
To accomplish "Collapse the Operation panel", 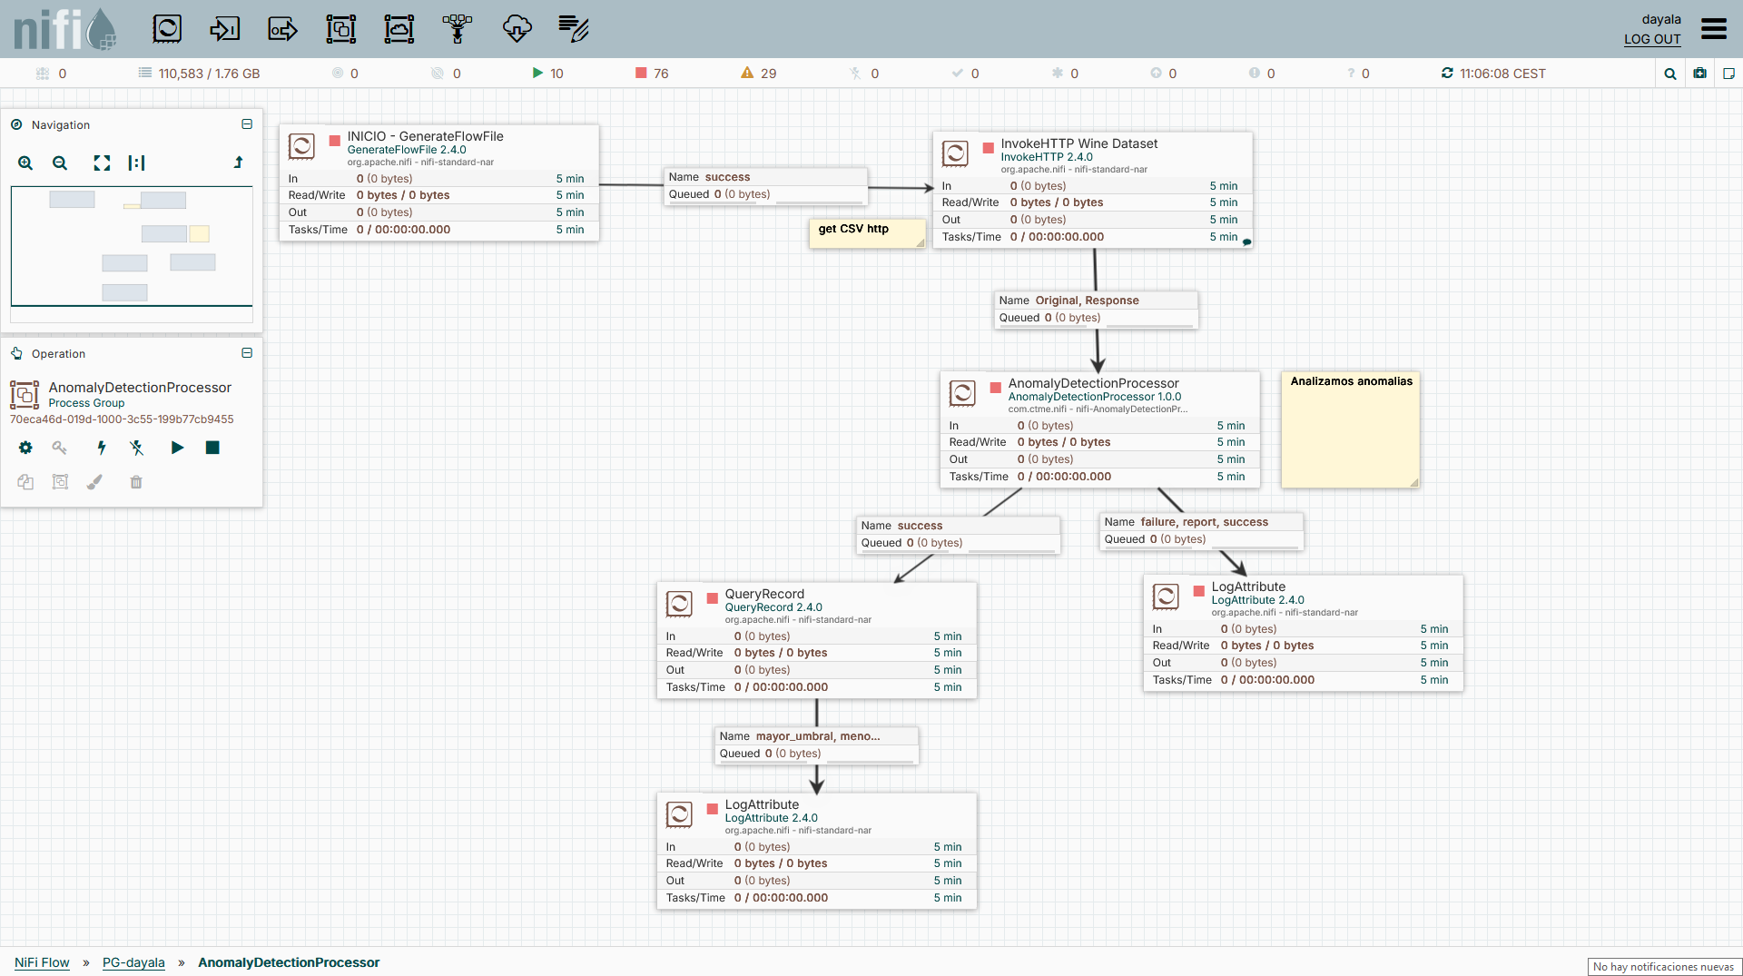I will pyautogui.click(x=247, y=353).
